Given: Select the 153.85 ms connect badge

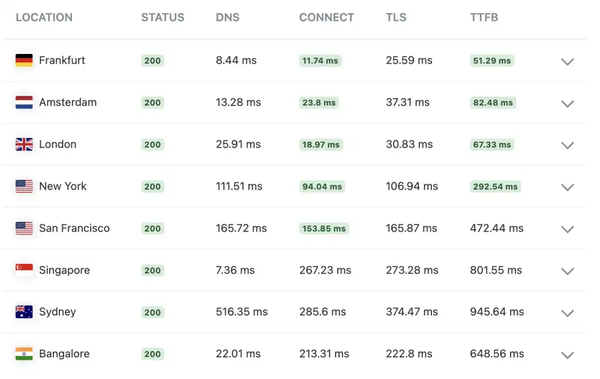Looking at the screenshot, I should coord(323,228).
